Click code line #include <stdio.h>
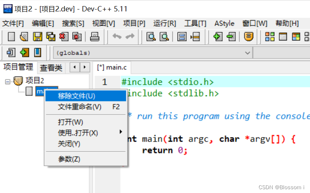 coord(168,82)
